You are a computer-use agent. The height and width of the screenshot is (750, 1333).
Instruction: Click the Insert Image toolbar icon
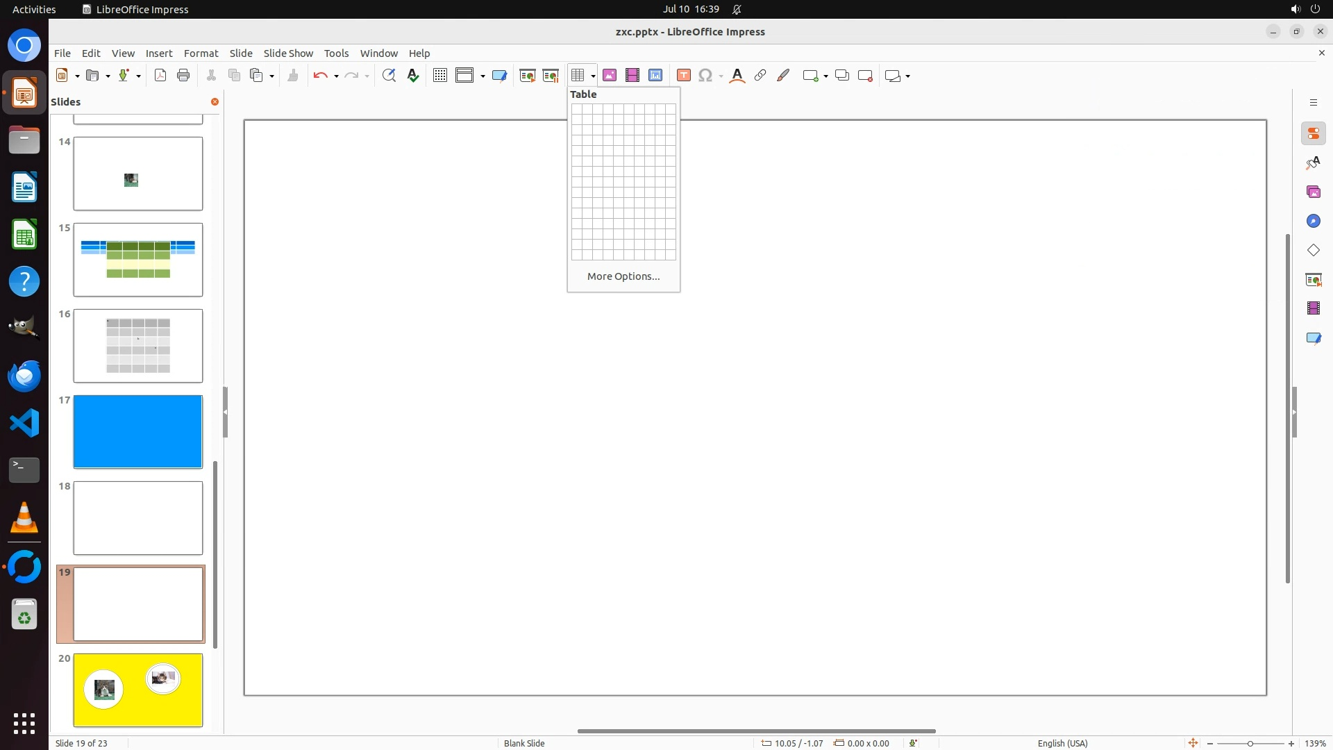[610, 76]
